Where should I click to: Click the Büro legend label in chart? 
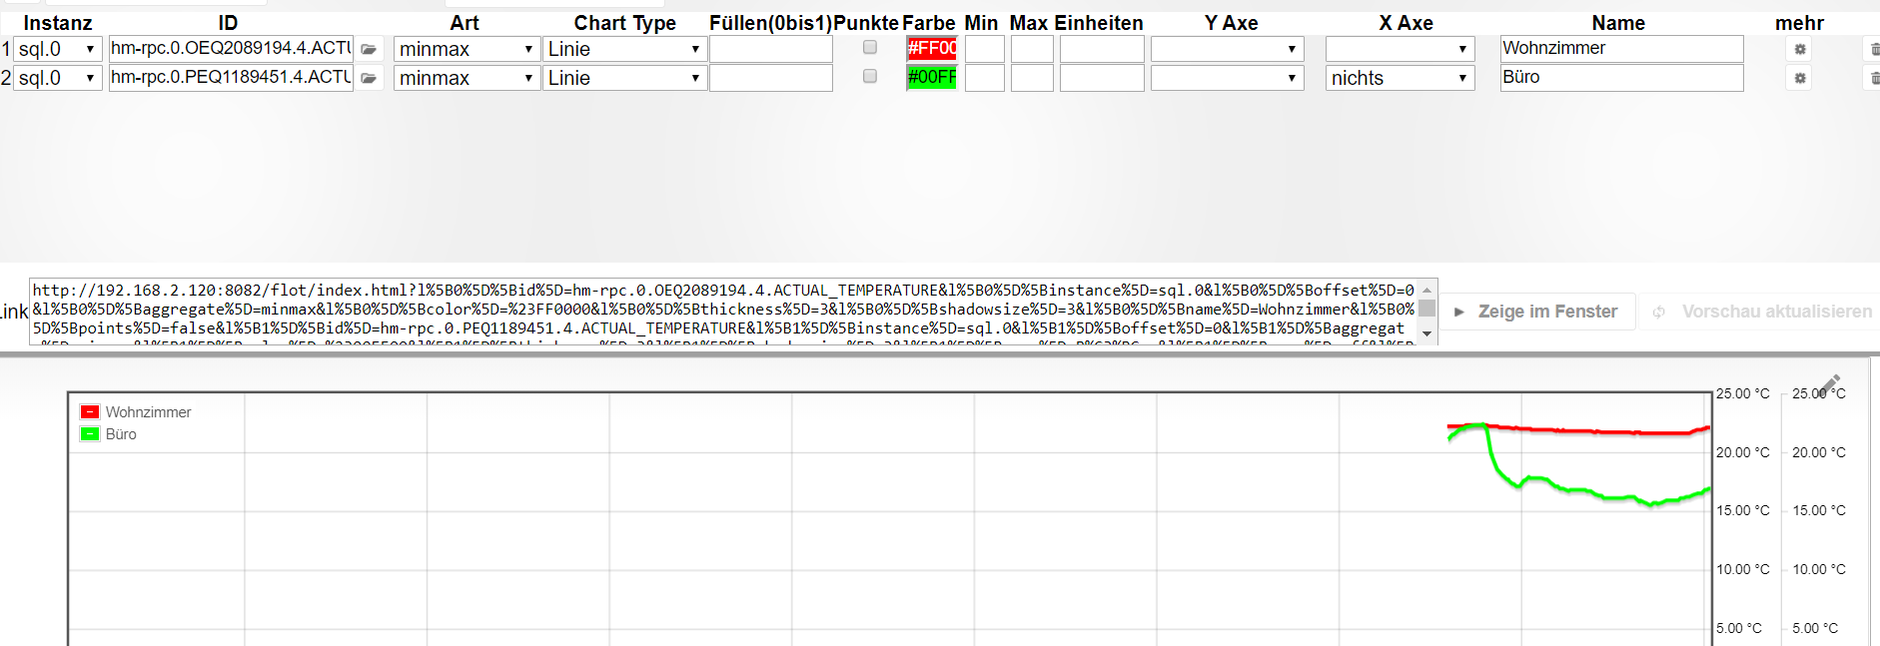pos(121,434)
